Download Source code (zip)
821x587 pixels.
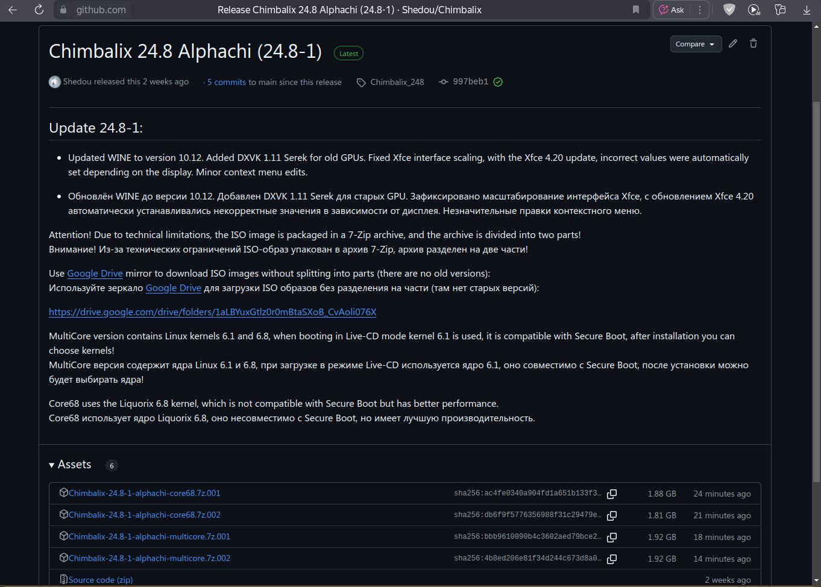click(x=101, y=580)
